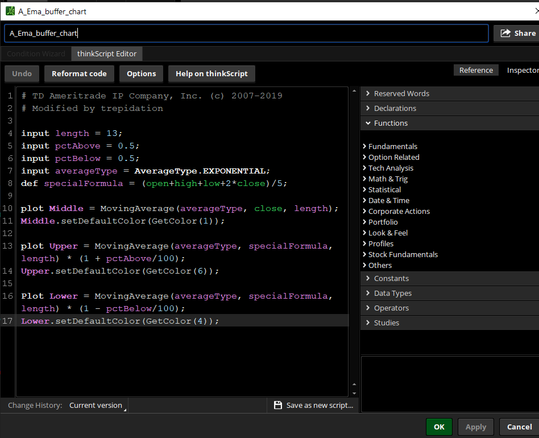539x438 pixels.
Task: Expand the Stock Fundamentals group
Action: [x=400, y=255]
